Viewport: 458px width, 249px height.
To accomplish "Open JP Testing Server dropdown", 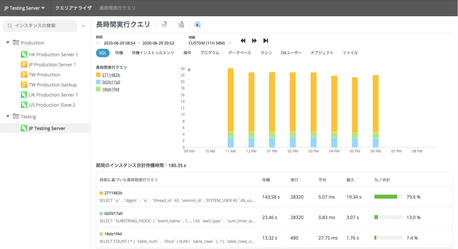I will pyautogui.click(x=25, y=8).
